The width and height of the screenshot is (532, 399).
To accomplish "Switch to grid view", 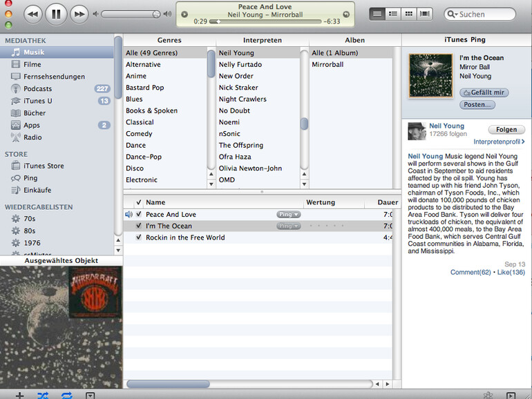I will pos(409,14).
